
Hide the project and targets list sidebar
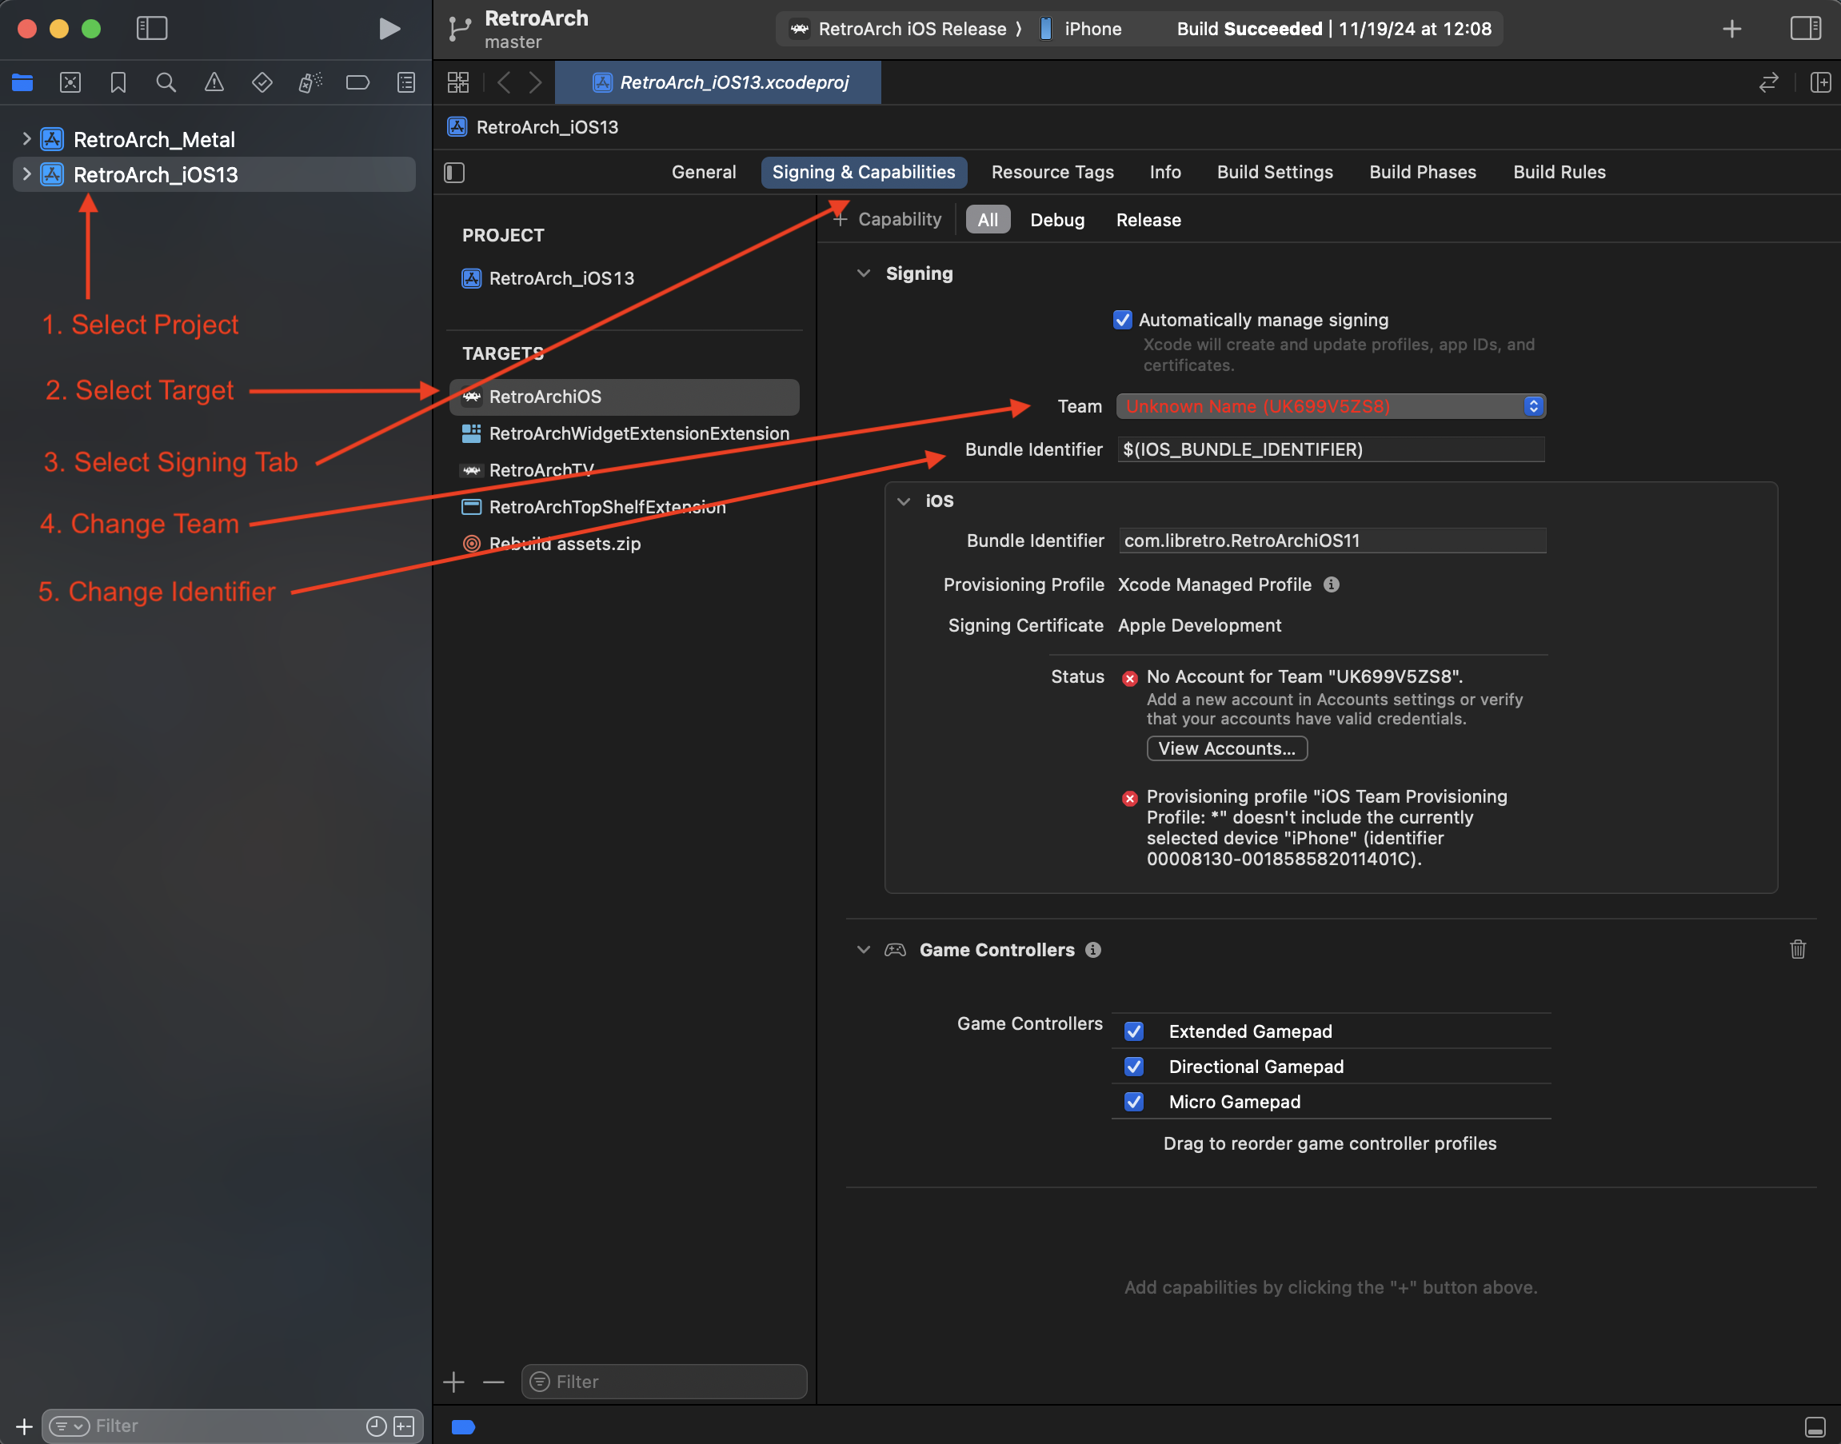coord(455,173)
